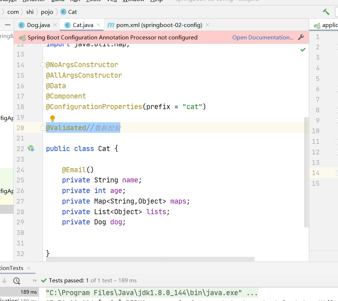Click the green checkmark inspection indicator

click(303, 50)
